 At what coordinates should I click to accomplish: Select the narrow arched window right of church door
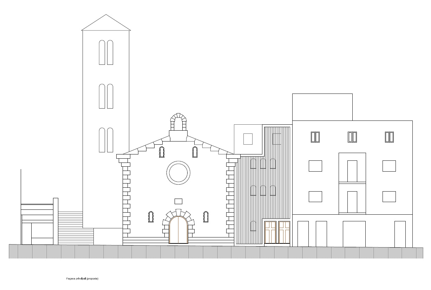click(x=206, y=217)
